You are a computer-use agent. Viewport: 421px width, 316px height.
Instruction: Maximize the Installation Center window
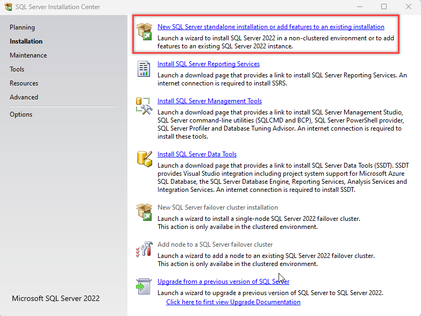[x=384, y=6]
